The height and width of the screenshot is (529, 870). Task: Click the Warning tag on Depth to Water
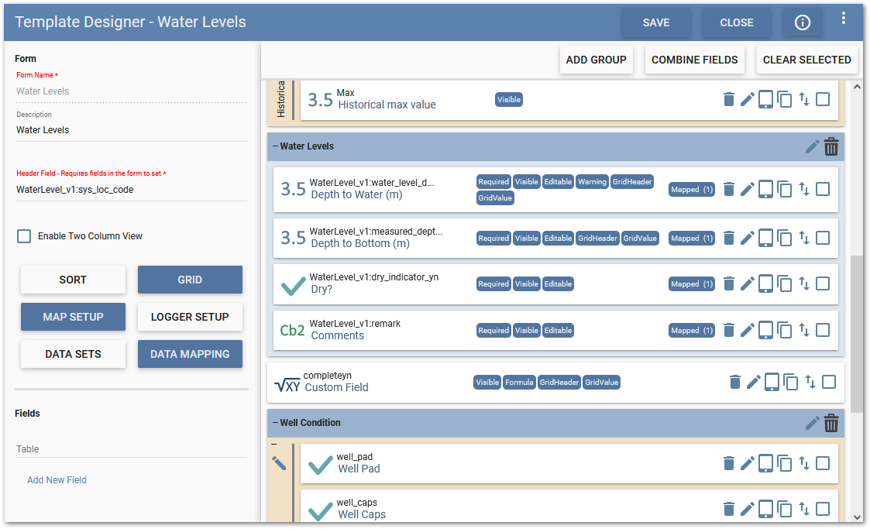(x=592, y=182)
